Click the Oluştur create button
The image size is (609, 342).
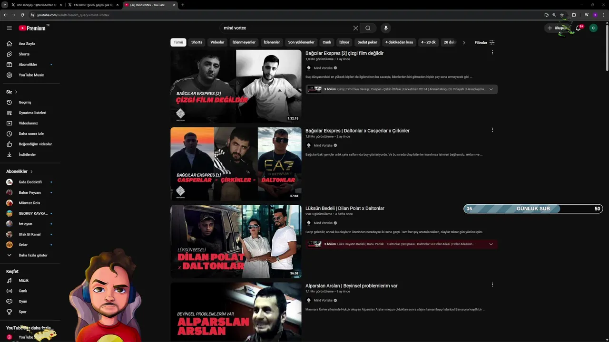click(557, 28)
